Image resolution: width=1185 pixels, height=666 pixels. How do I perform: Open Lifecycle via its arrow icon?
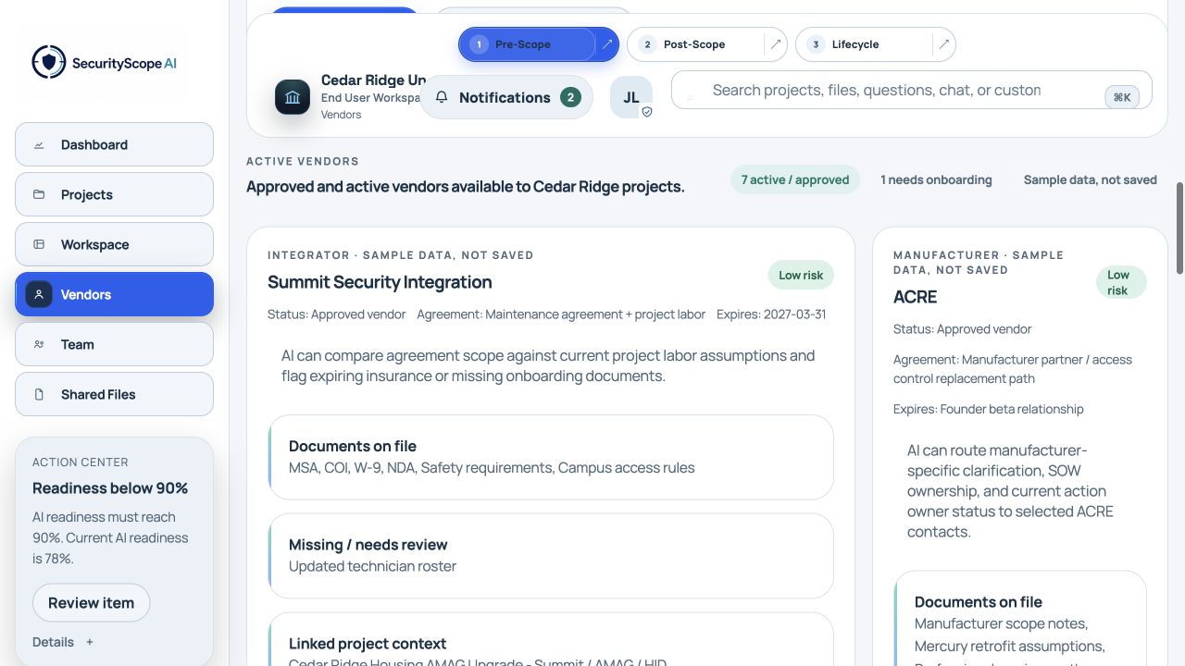[x=944, y=44]
